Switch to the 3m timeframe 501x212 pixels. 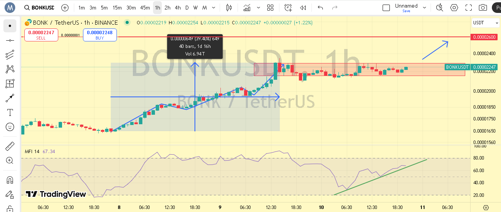[x=93, y=8]
